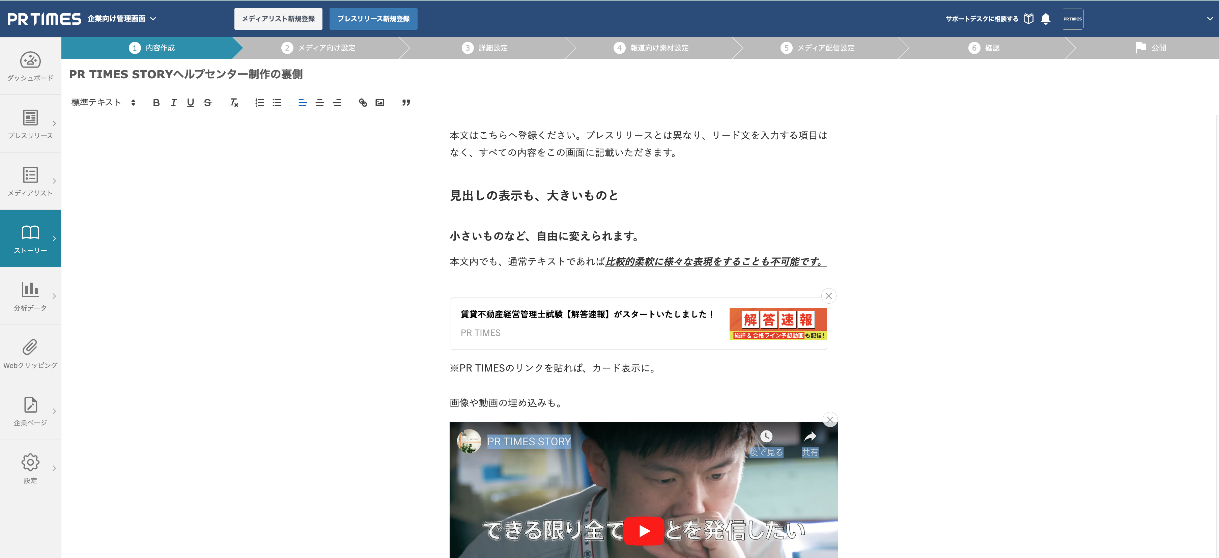Play the embedded YouTube video
This screenshot has height=558, width=1219.
644,531
